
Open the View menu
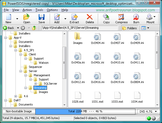click(x=16, y=10)
